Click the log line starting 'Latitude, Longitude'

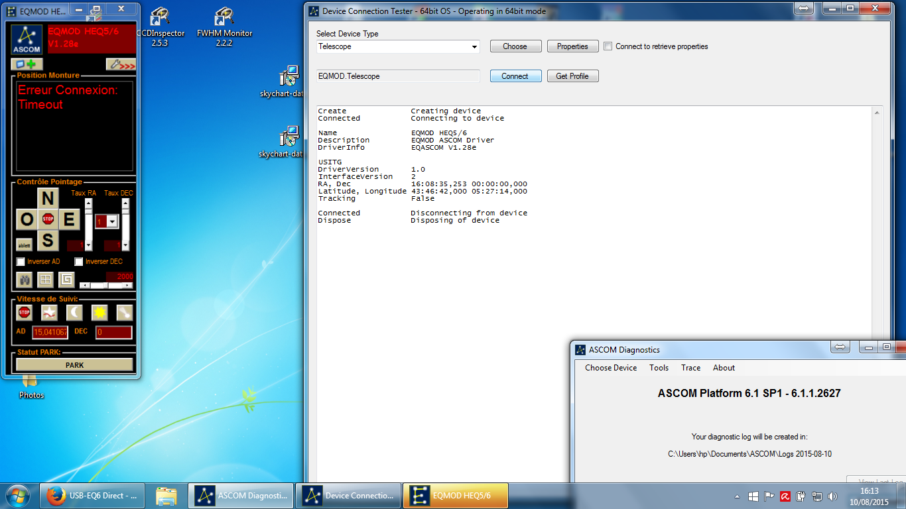[422, 192]
